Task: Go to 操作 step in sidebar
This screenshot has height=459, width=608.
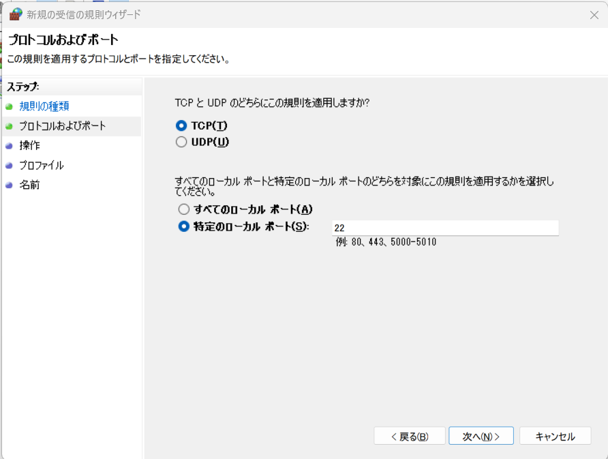Action: [29, 146]
